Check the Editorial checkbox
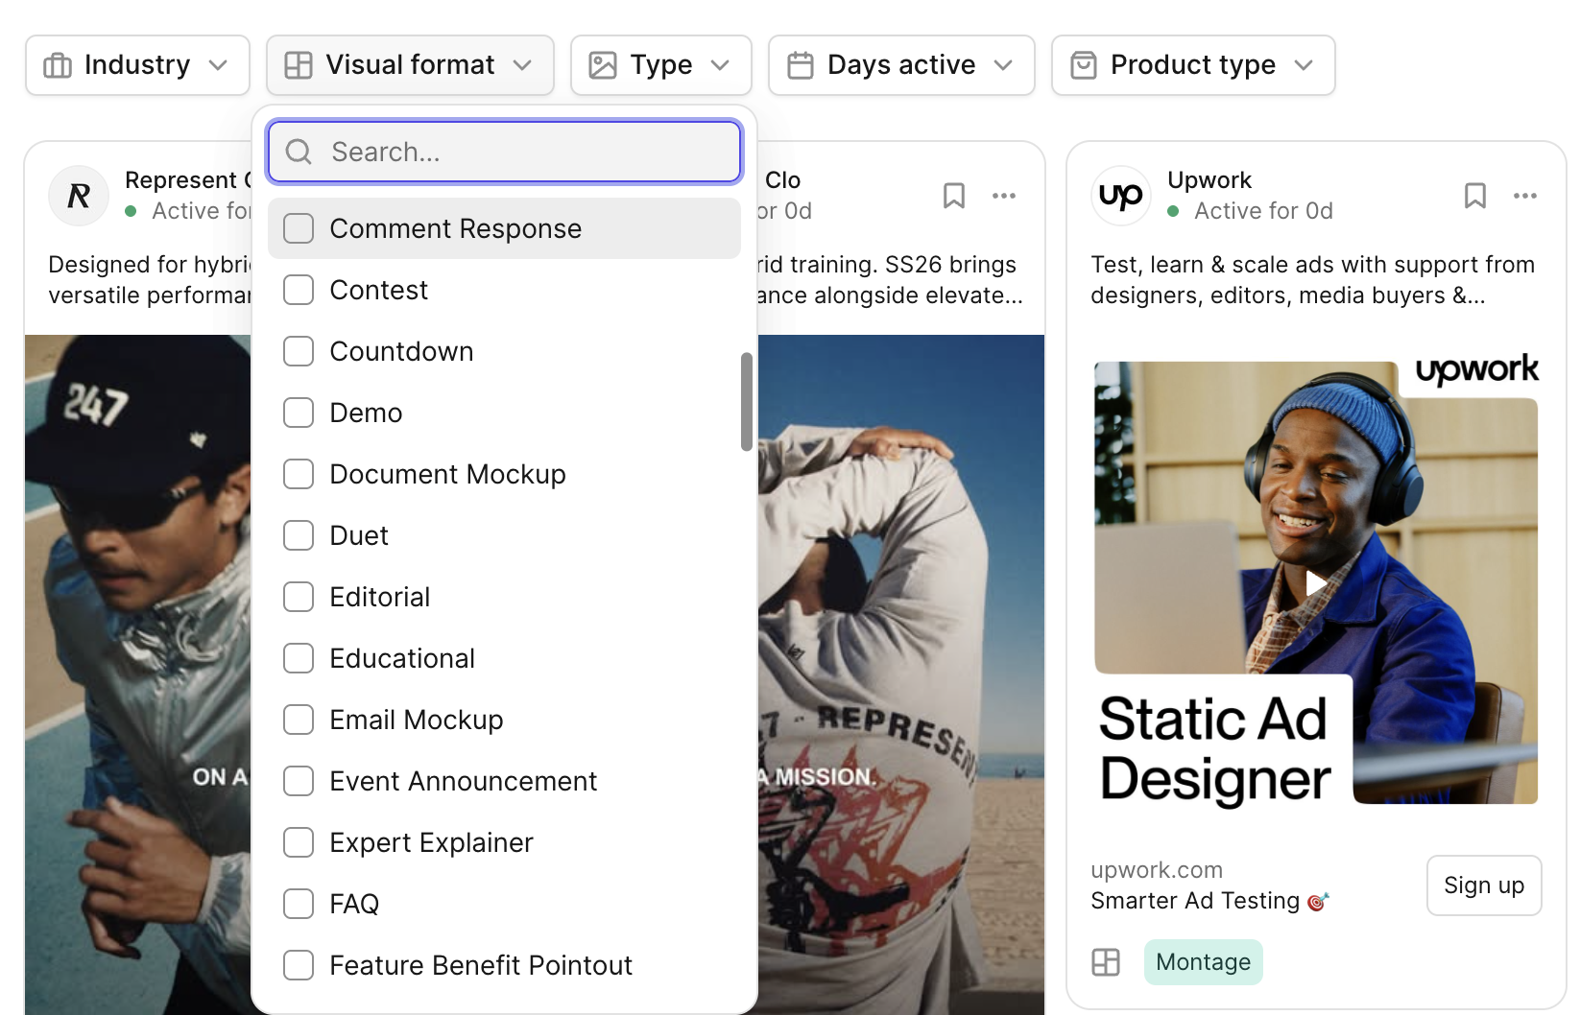 coord(299,597)
